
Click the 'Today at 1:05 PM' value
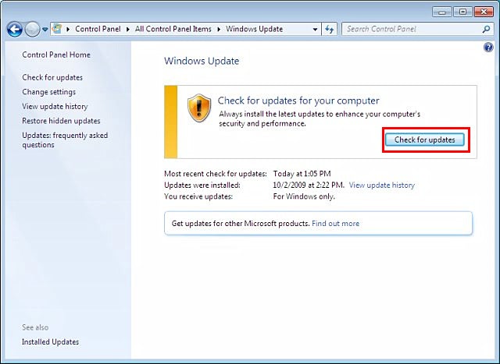tap(302, 174)
